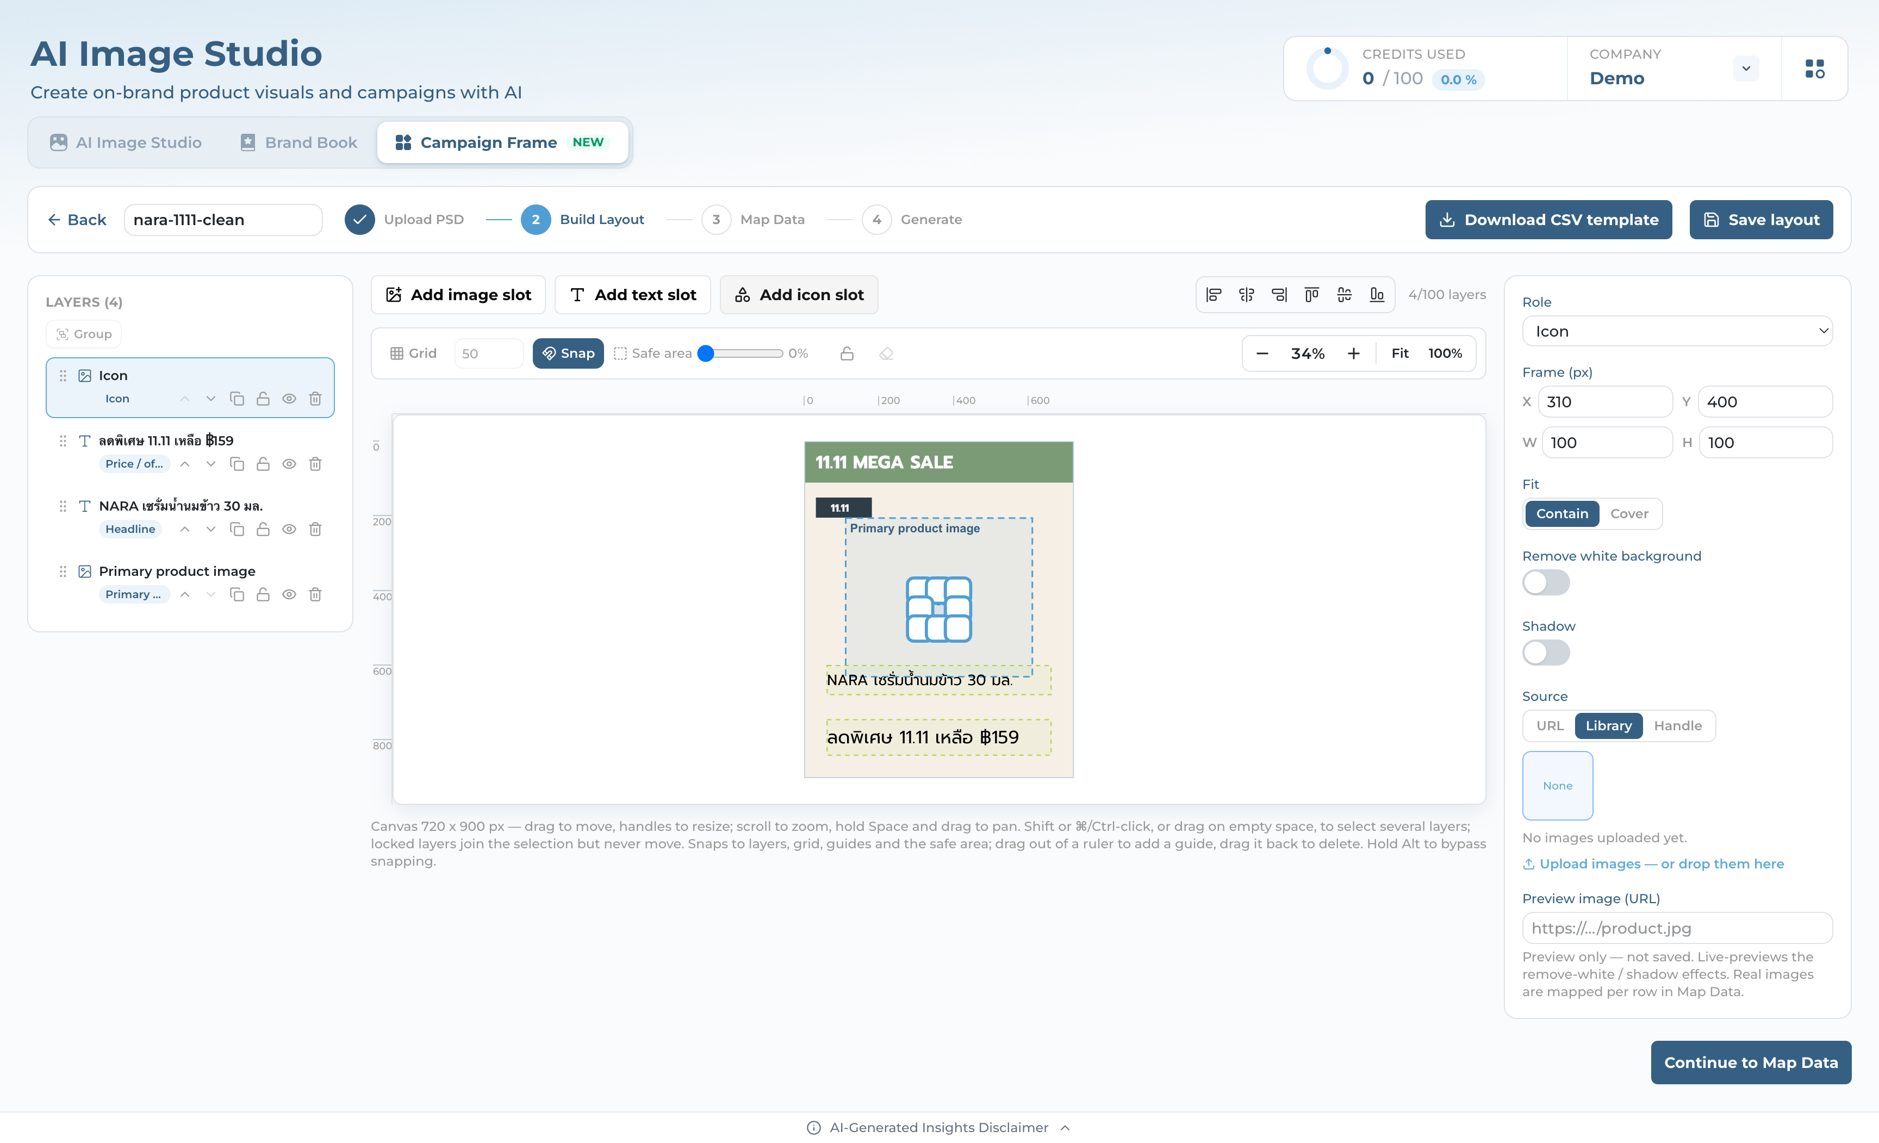Zoom in with the plus icon
This screenshot has height=1143, width=1879.
click(1354, 354)
